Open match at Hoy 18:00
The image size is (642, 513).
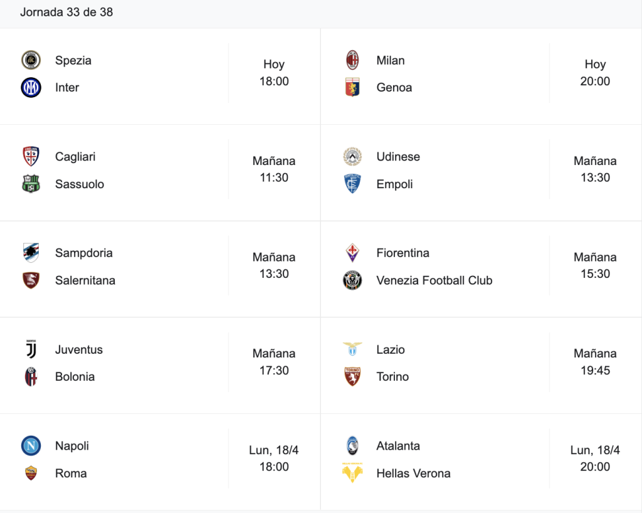274,73
